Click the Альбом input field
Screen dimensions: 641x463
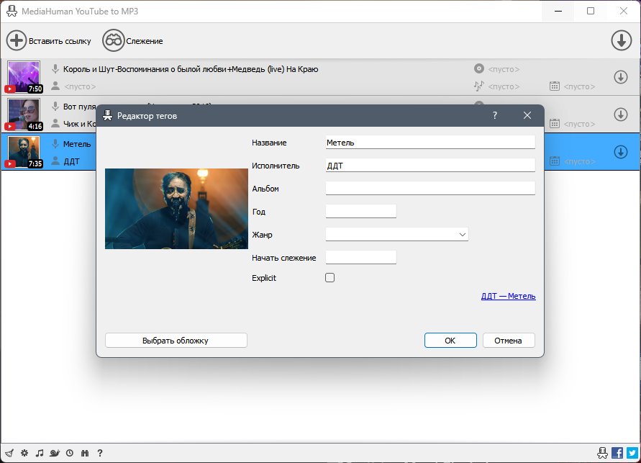click(x=430, y=188)
